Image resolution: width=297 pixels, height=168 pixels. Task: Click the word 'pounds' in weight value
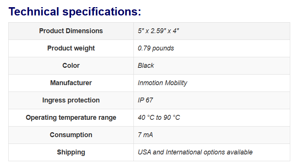(x=163, y=48)
